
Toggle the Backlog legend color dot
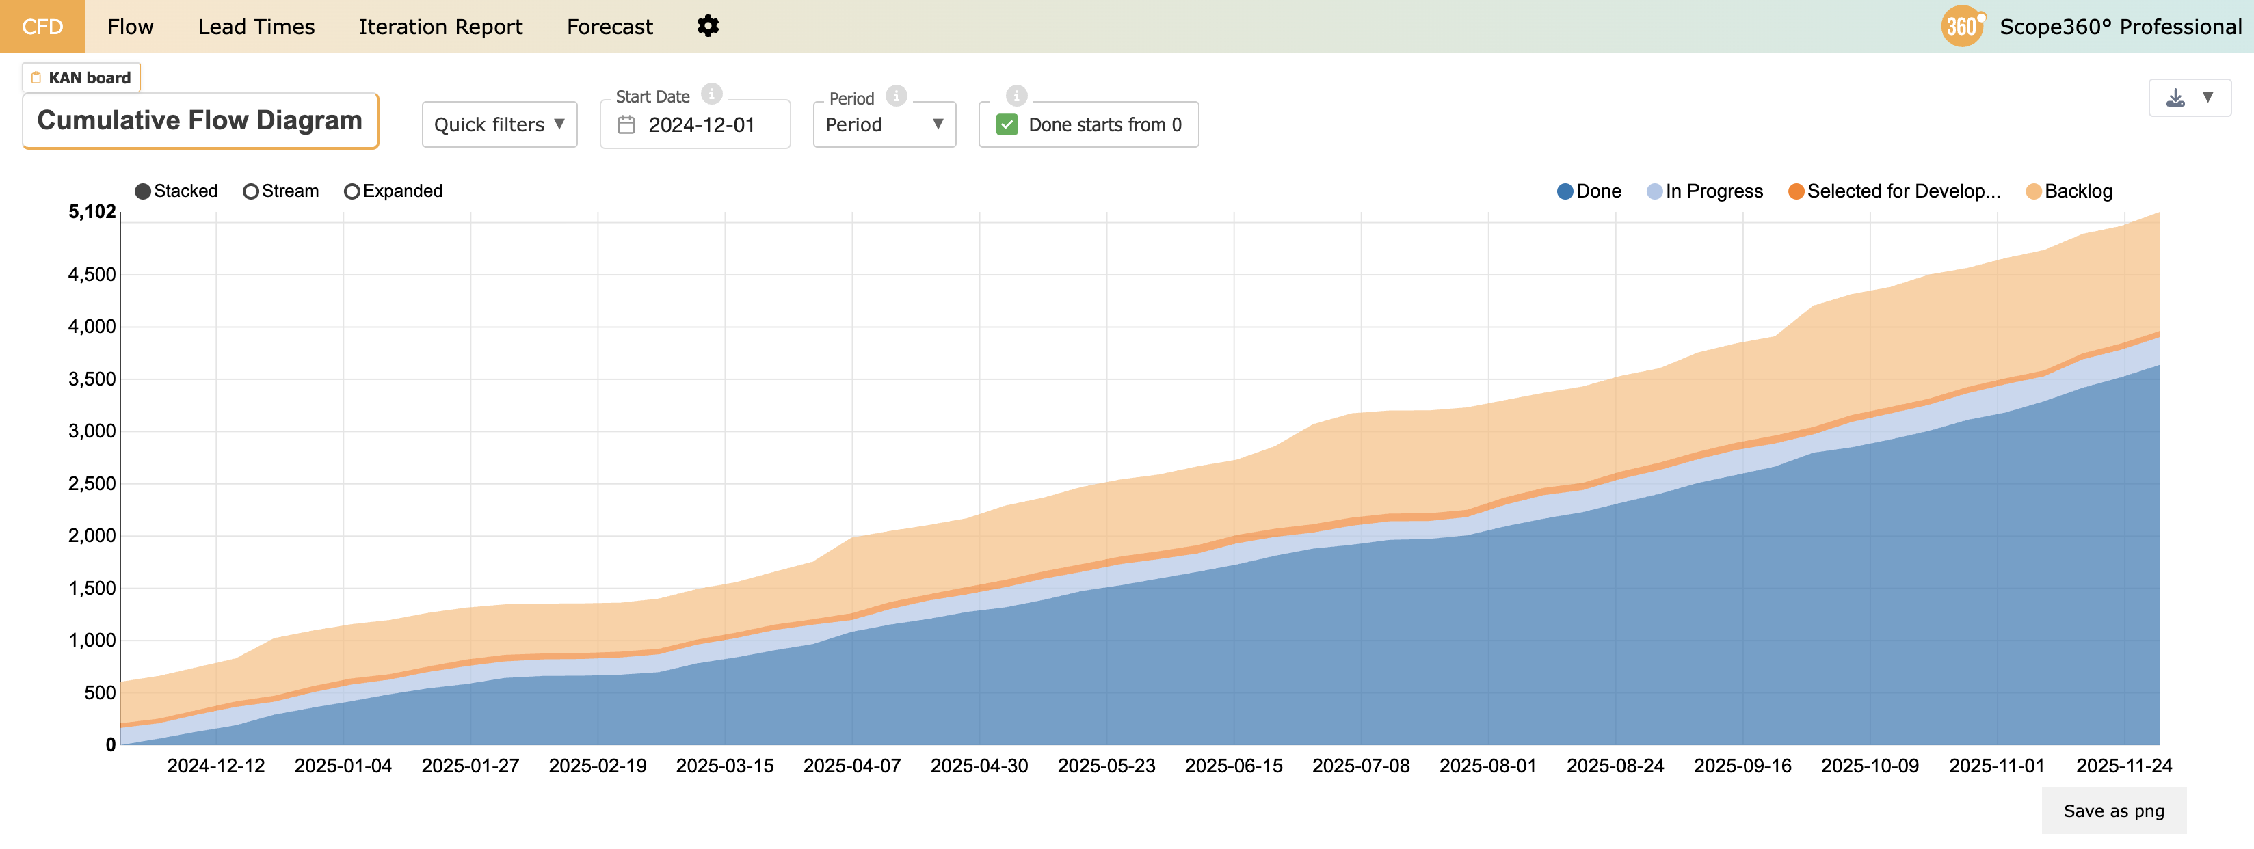tap(2034, 191)
